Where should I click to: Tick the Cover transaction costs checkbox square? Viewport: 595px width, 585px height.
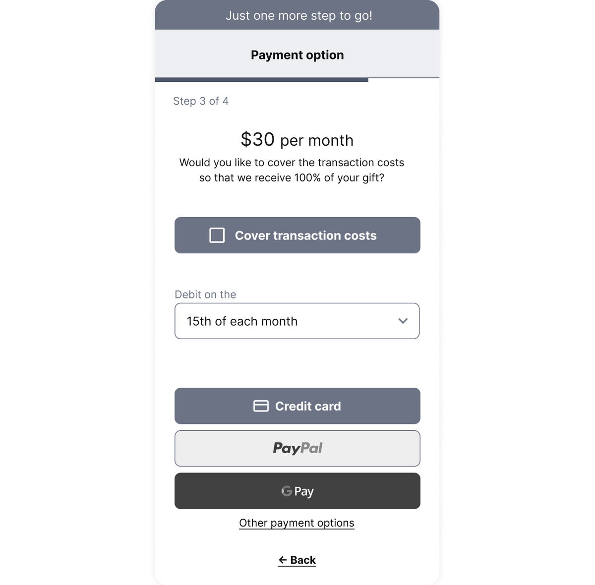[x=217, y=235]
